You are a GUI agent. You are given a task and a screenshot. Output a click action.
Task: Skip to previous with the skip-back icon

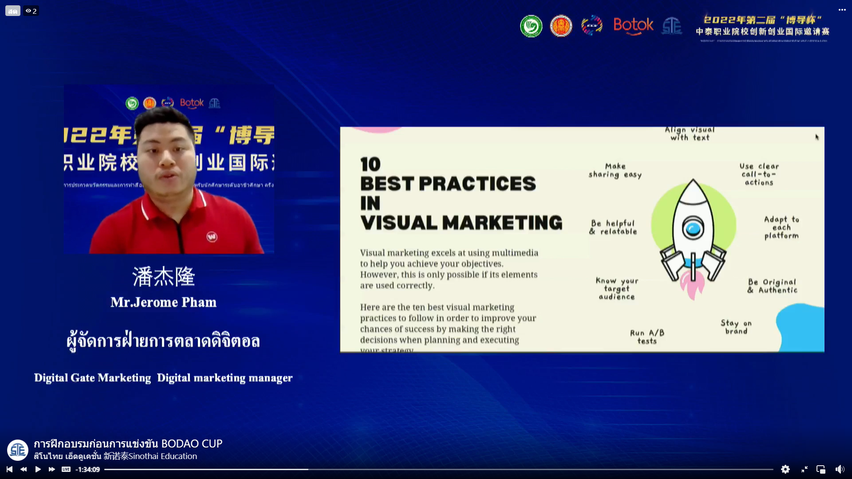[9, 469]
